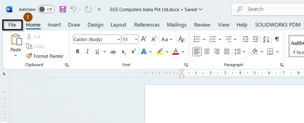Increase paragraph indent
304x123 pixels.
point(255,39)
